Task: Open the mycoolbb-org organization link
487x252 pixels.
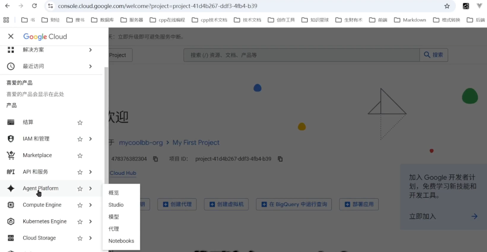Action: click(x=141, y=142)
